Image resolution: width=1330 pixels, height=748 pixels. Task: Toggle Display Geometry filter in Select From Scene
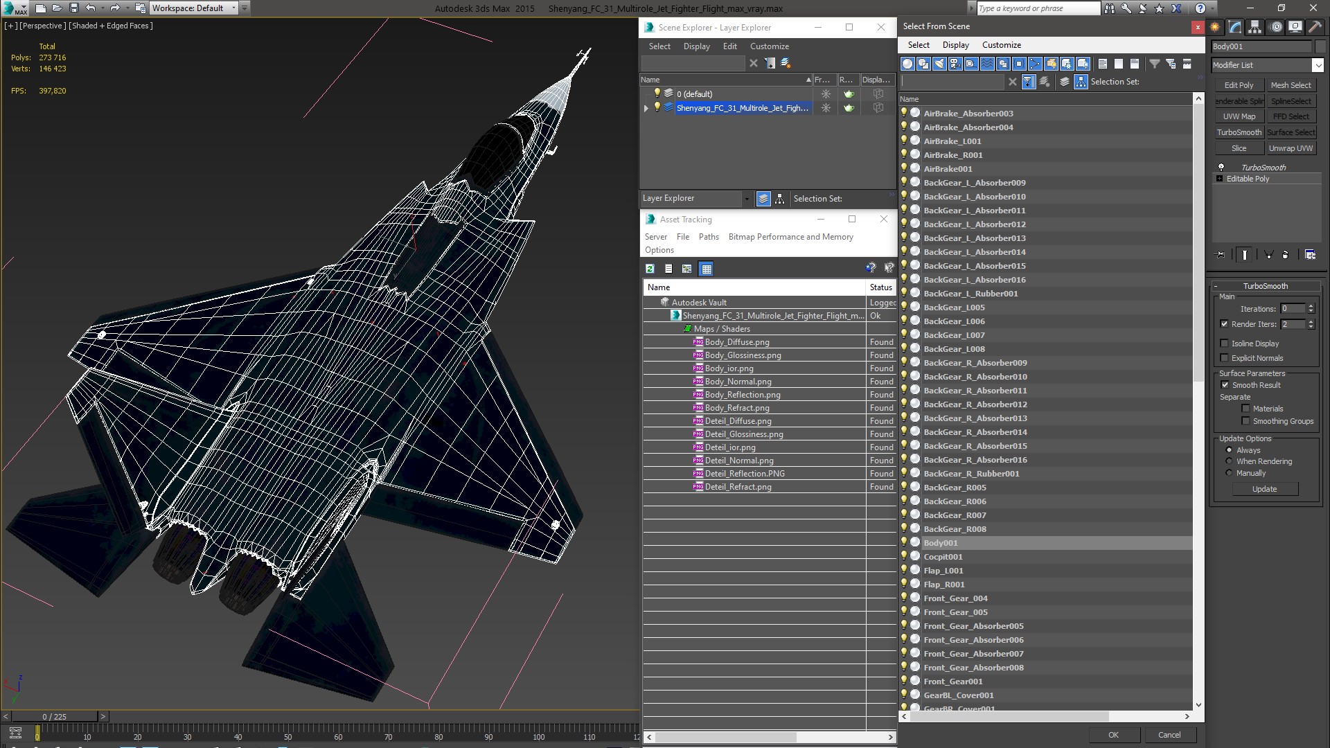pyautogui.click(x=907, y=64)
